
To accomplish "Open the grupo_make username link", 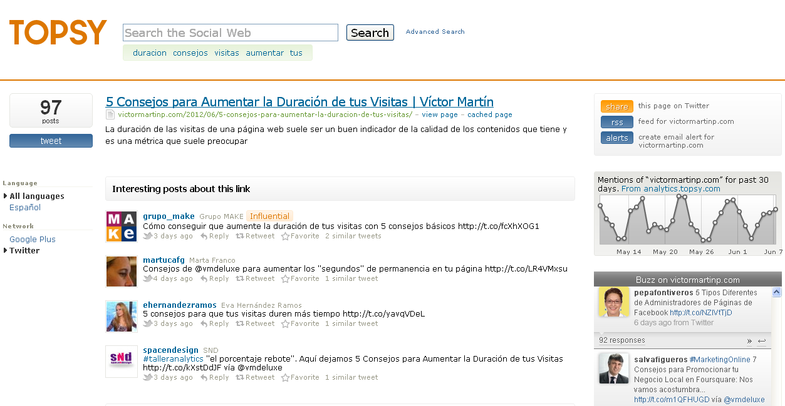I will 169,216.
